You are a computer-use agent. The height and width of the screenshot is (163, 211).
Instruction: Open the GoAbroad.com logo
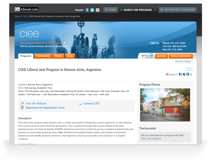click(26, 9)
